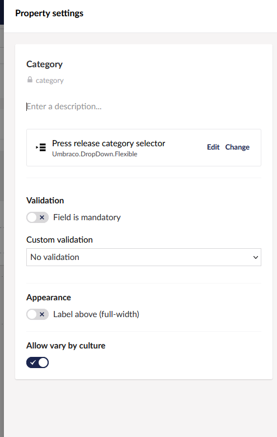Click the dropdown list icon beside Press release
The width and height of the screenshot is (277, 437).
click(x=41, y=147)
